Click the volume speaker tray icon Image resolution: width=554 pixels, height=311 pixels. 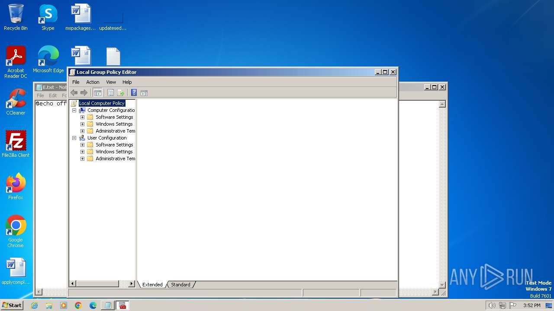coord(492,305)
